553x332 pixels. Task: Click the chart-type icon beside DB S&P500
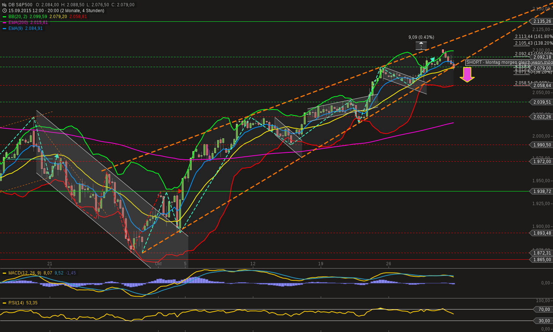4,5
